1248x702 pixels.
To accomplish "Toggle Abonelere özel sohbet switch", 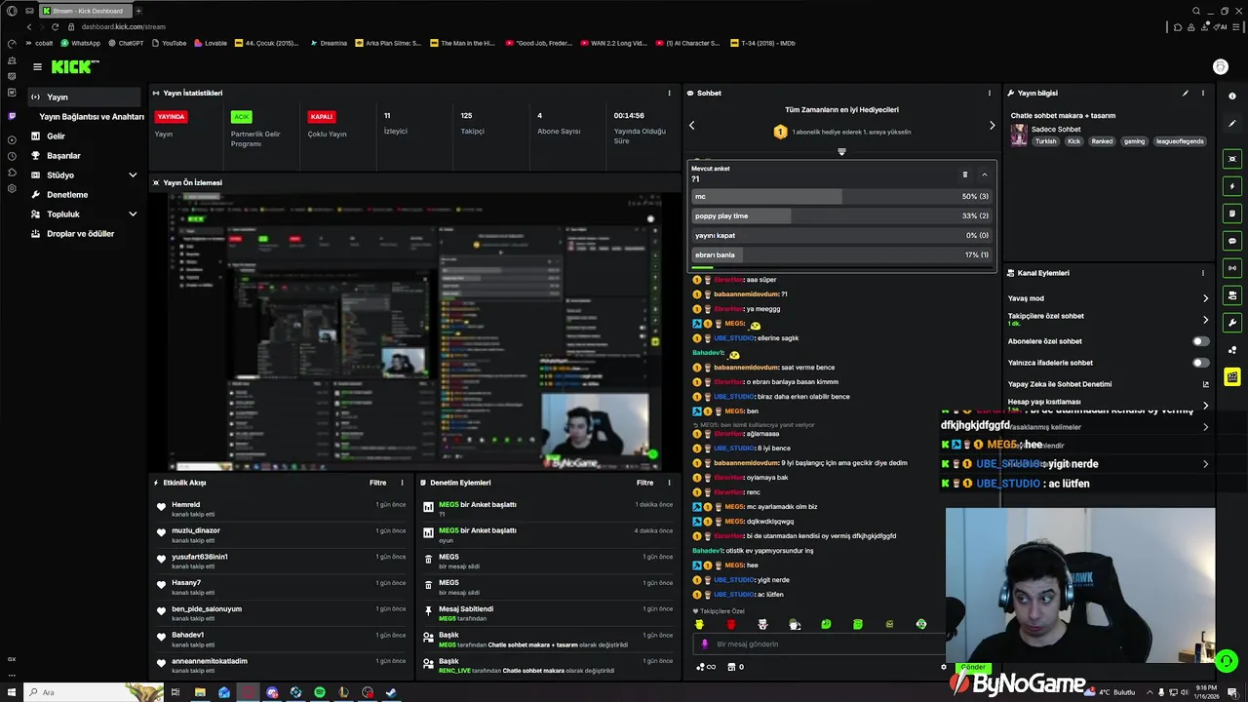I will (1201, 341).
